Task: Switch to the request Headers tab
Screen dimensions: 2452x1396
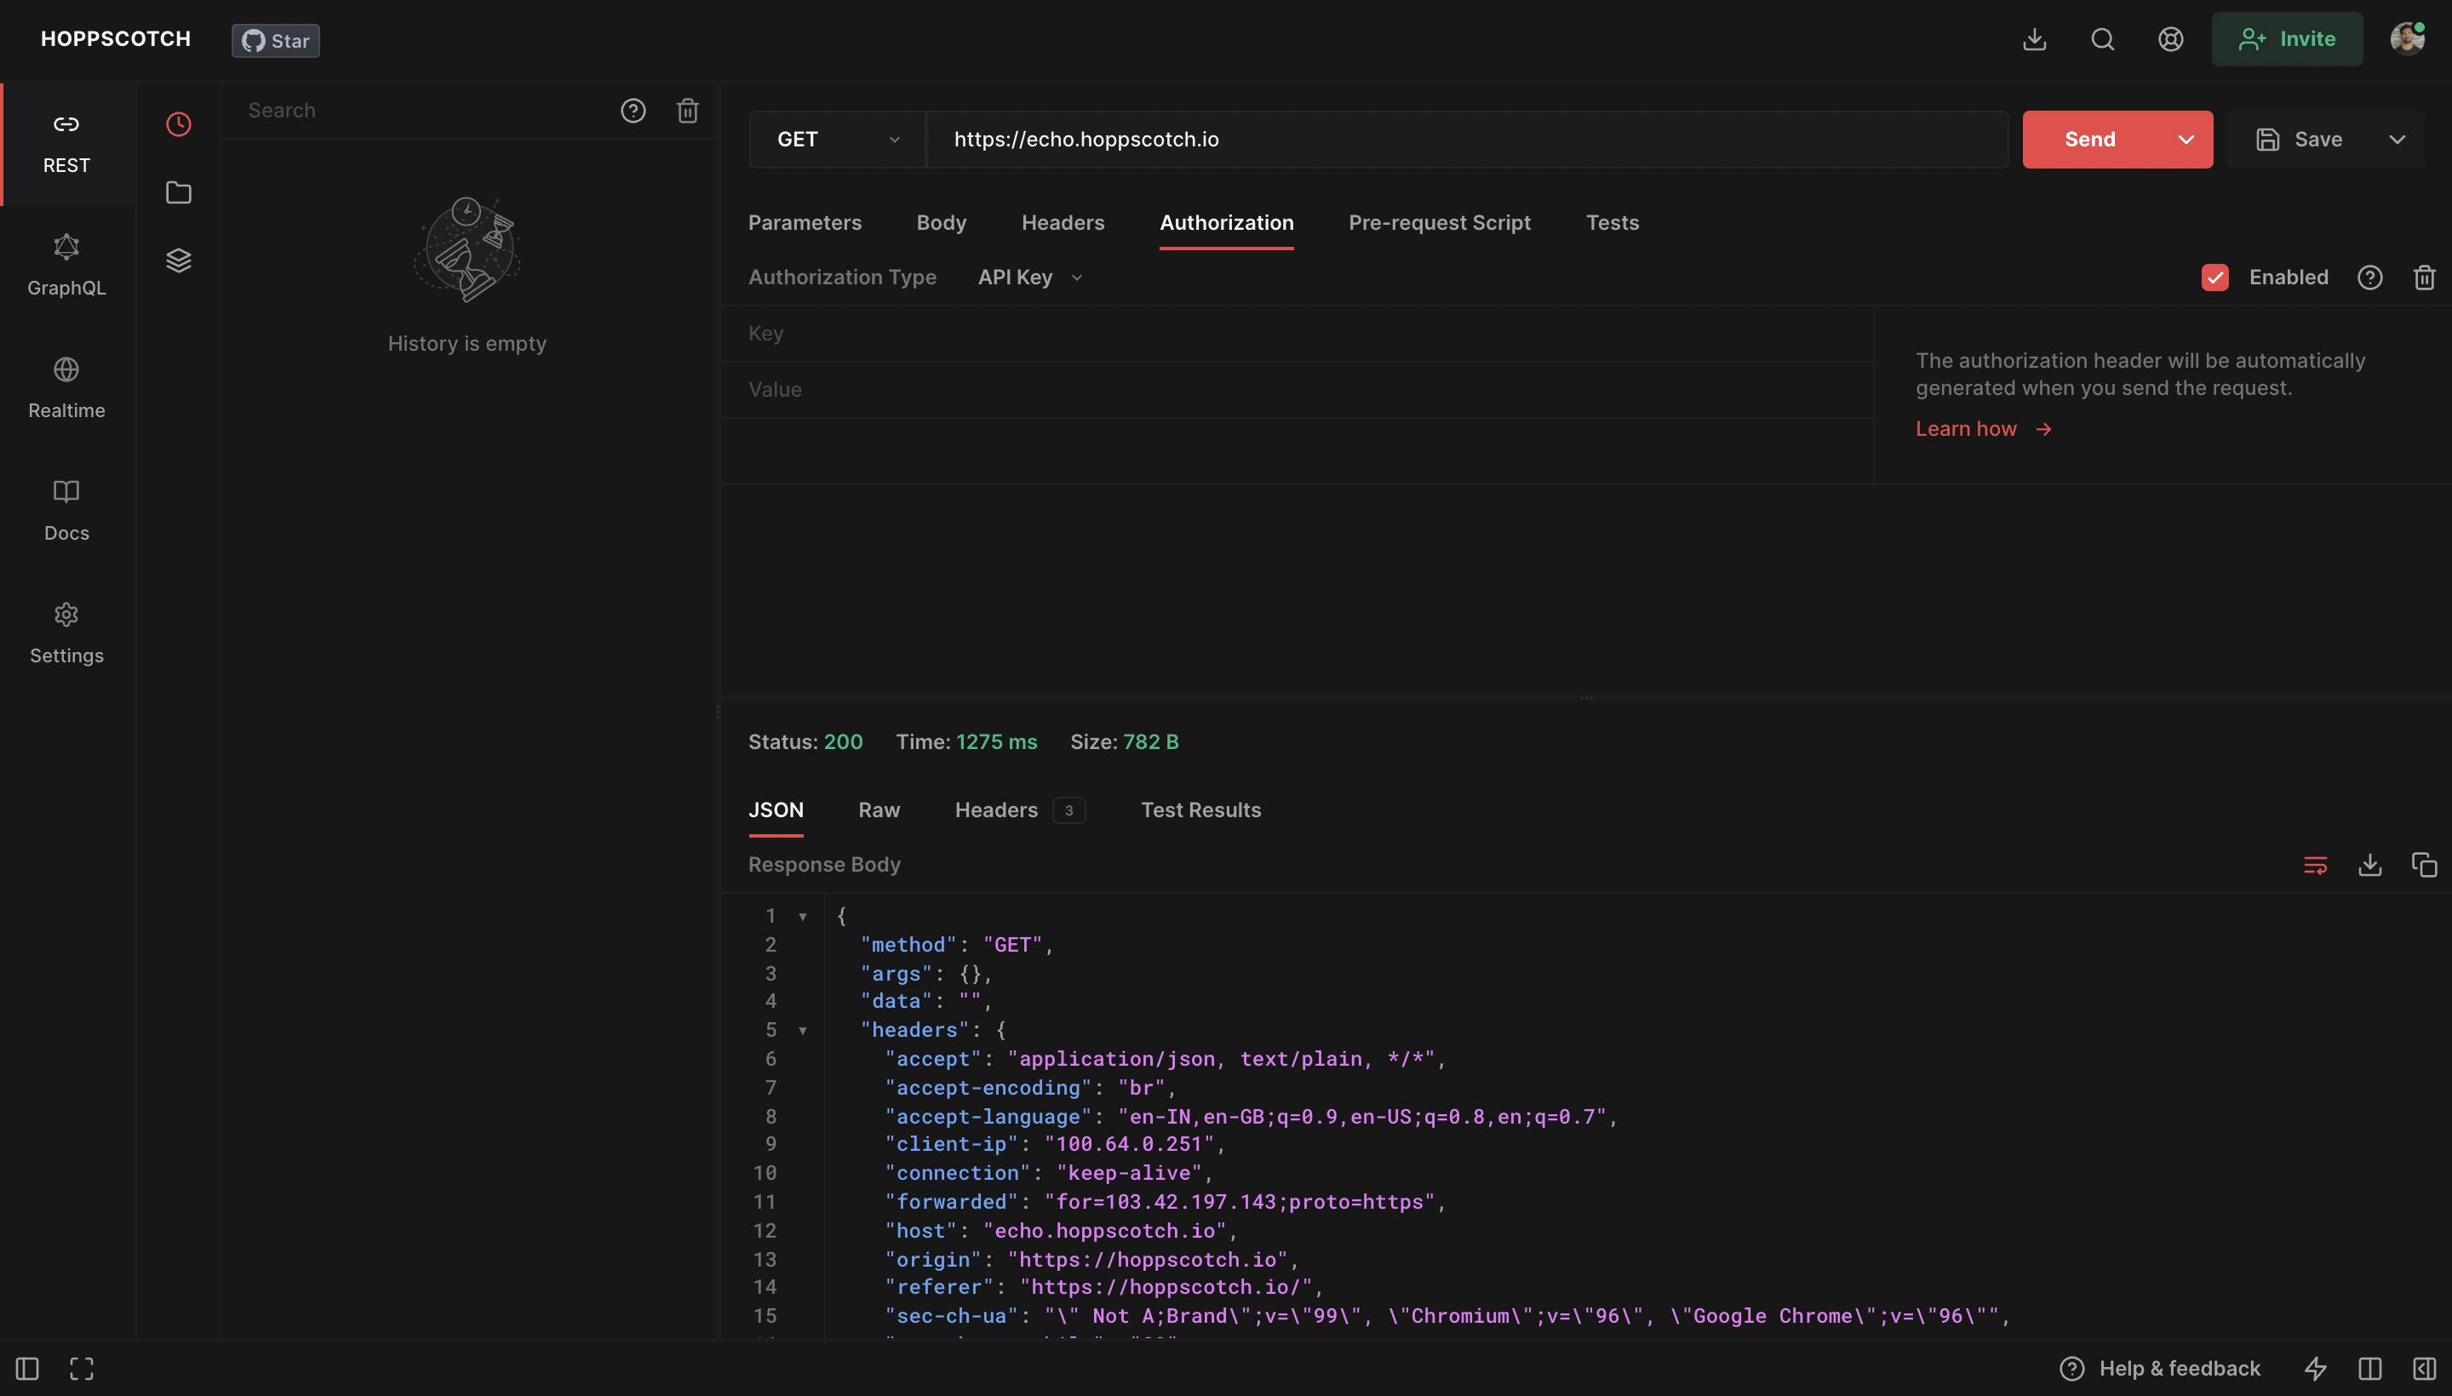Action: pyautogui.click(x=1063, y=221)
